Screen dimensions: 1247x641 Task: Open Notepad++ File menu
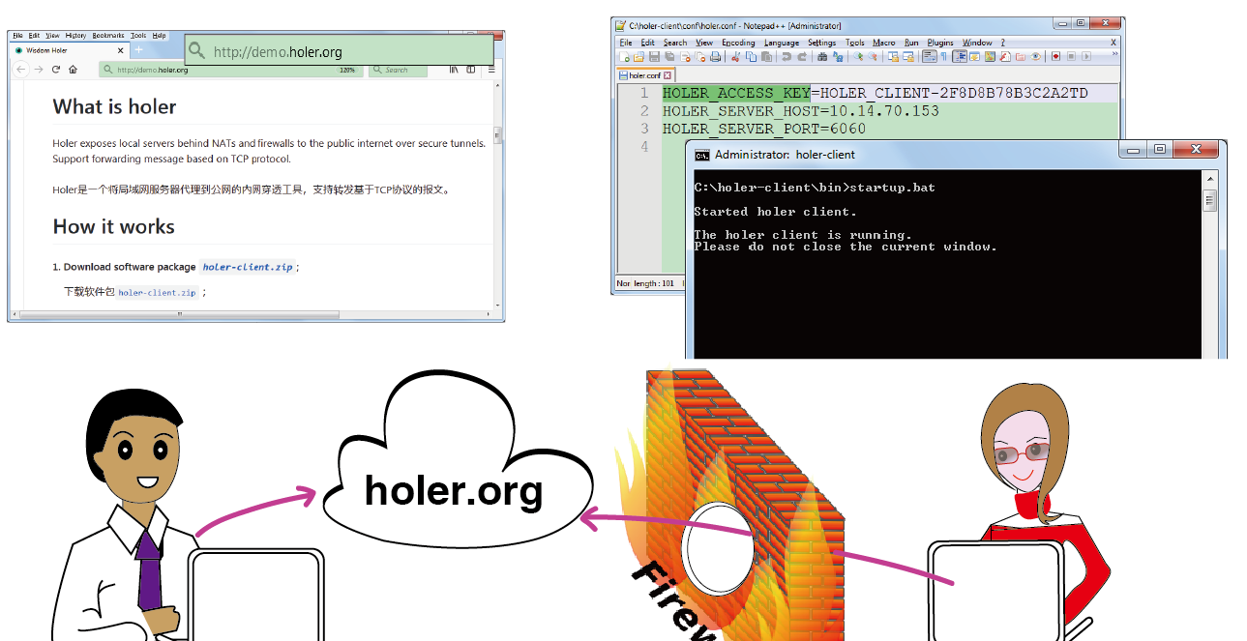625,43
